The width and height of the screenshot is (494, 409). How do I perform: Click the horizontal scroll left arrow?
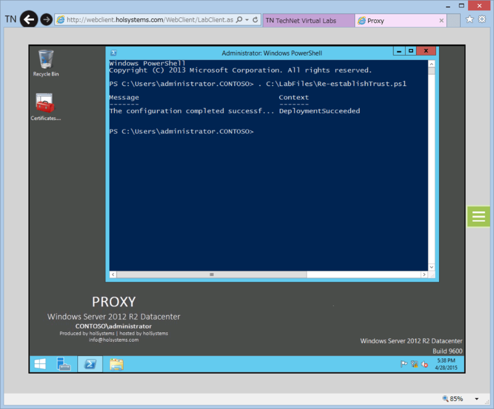pos(113,274)
